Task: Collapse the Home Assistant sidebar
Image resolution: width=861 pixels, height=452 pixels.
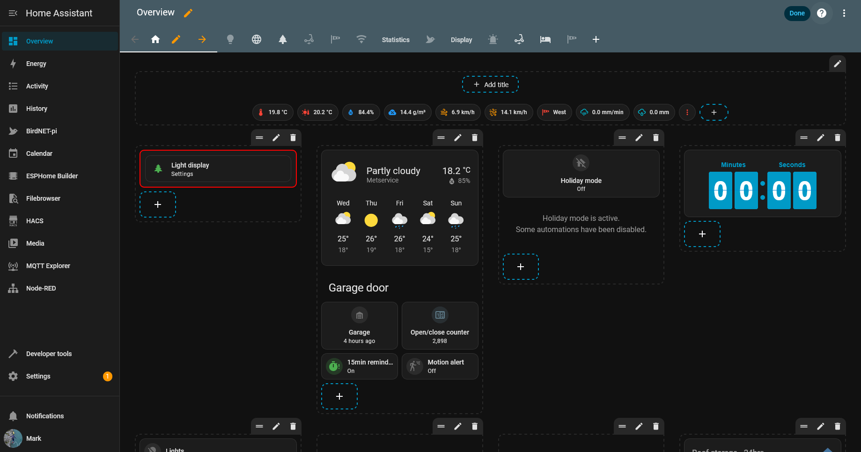Action: point(13,13)
